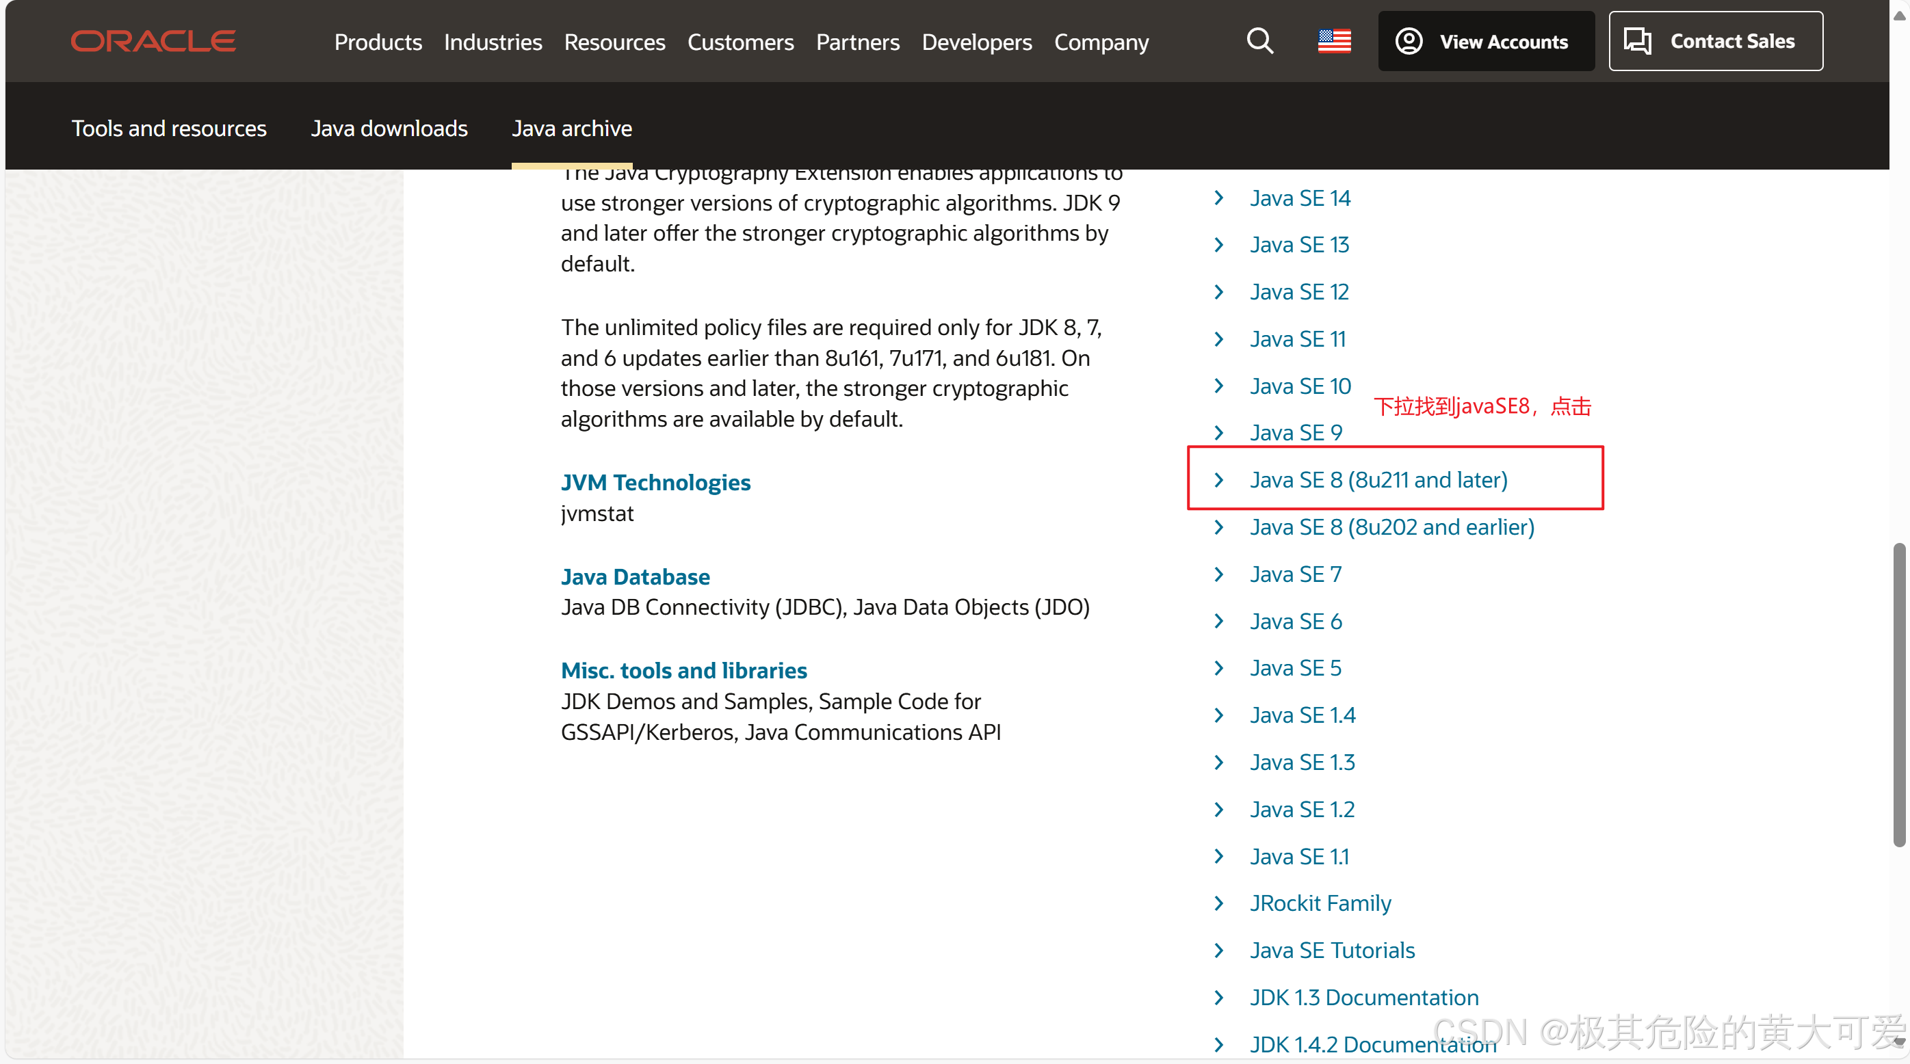Expand the Java SE 7 chevron

[1220, 574]
